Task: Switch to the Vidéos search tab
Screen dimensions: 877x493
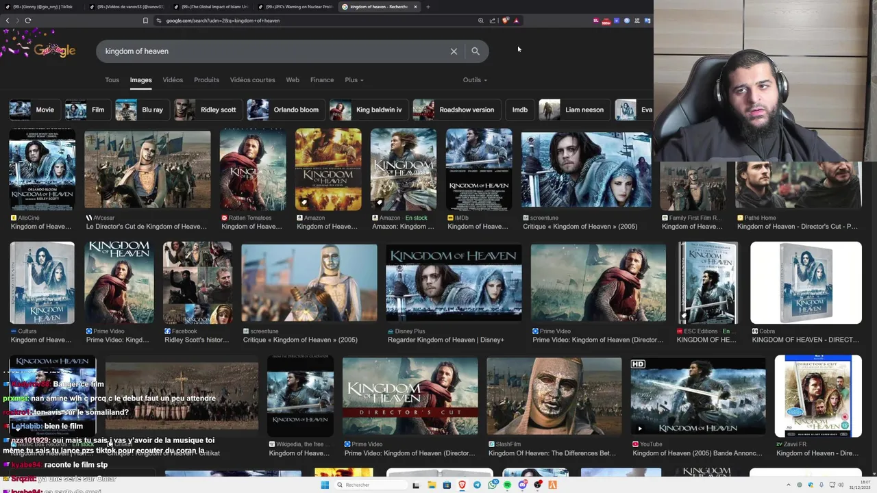Action: (x=173, y=80)
